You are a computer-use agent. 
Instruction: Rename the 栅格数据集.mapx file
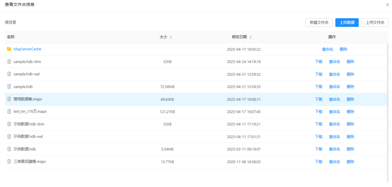pyautogui.click(x=334, y=99)
